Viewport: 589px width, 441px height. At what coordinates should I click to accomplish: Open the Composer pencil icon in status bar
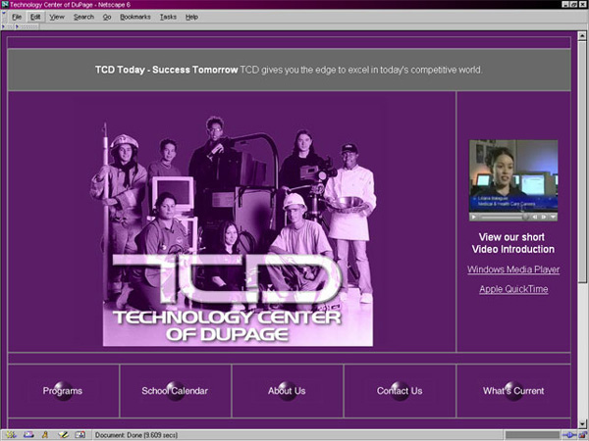pos(63,435)
